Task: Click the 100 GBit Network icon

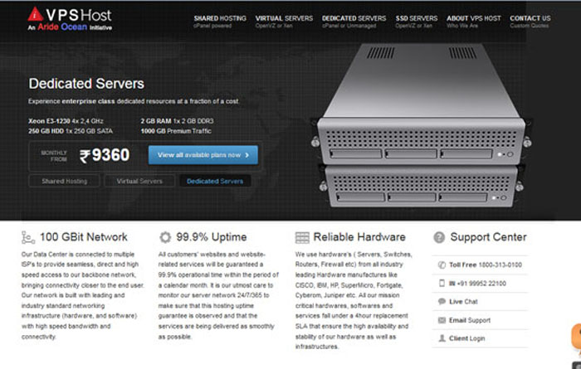Action: click(27, 238)
